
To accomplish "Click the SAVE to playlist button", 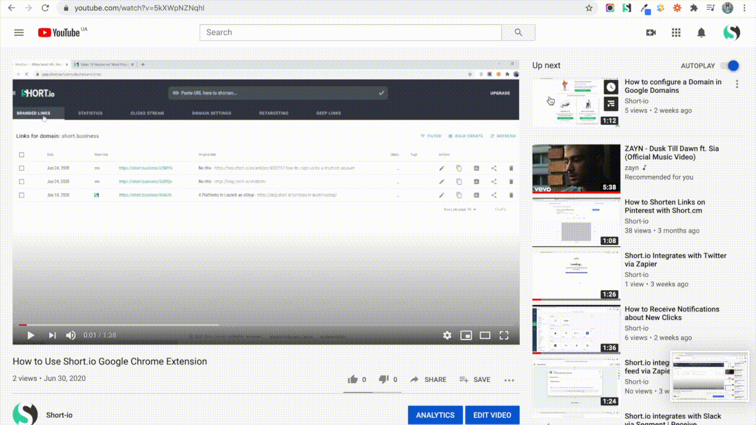I will (x=475, y=380).
